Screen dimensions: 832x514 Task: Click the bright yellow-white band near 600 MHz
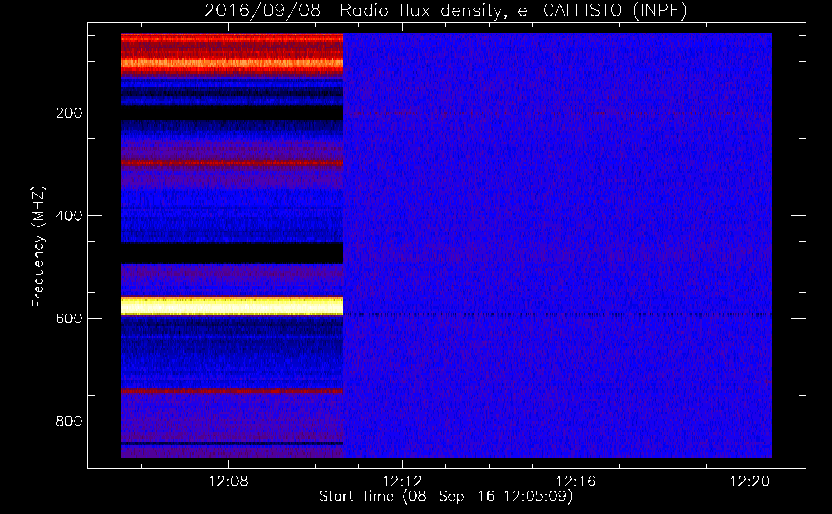coord(232,306)
